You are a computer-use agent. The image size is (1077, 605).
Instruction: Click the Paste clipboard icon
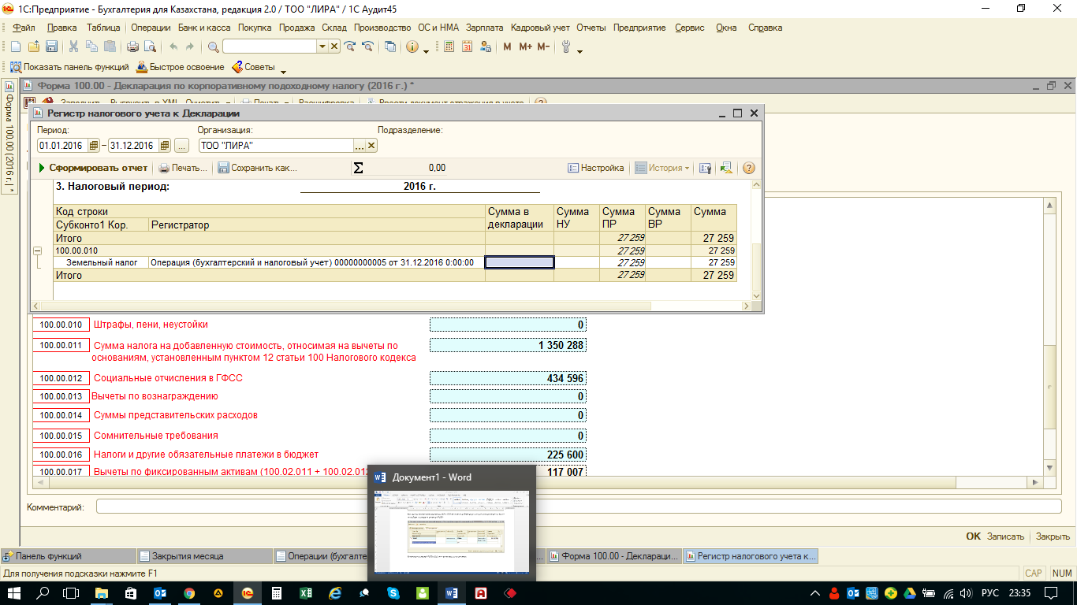click(110, 46)
